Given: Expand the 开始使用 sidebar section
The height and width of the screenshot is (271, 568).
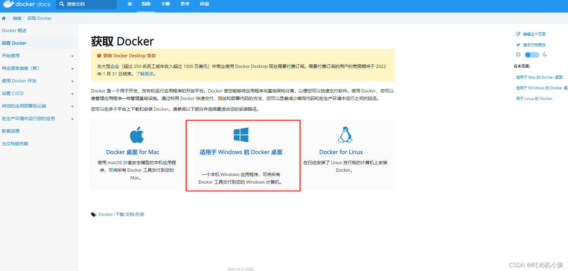Looking at the screenshot, I should pyautogui.click(x=72, y=56).
